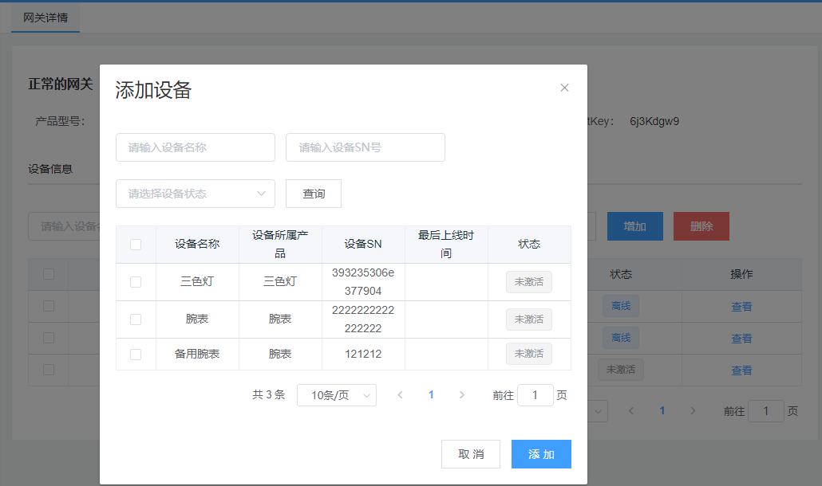This screenshot has height=486, width=822.
Task: Select checkbox for SN 2222222222222222 row
Action: [136, 319]
